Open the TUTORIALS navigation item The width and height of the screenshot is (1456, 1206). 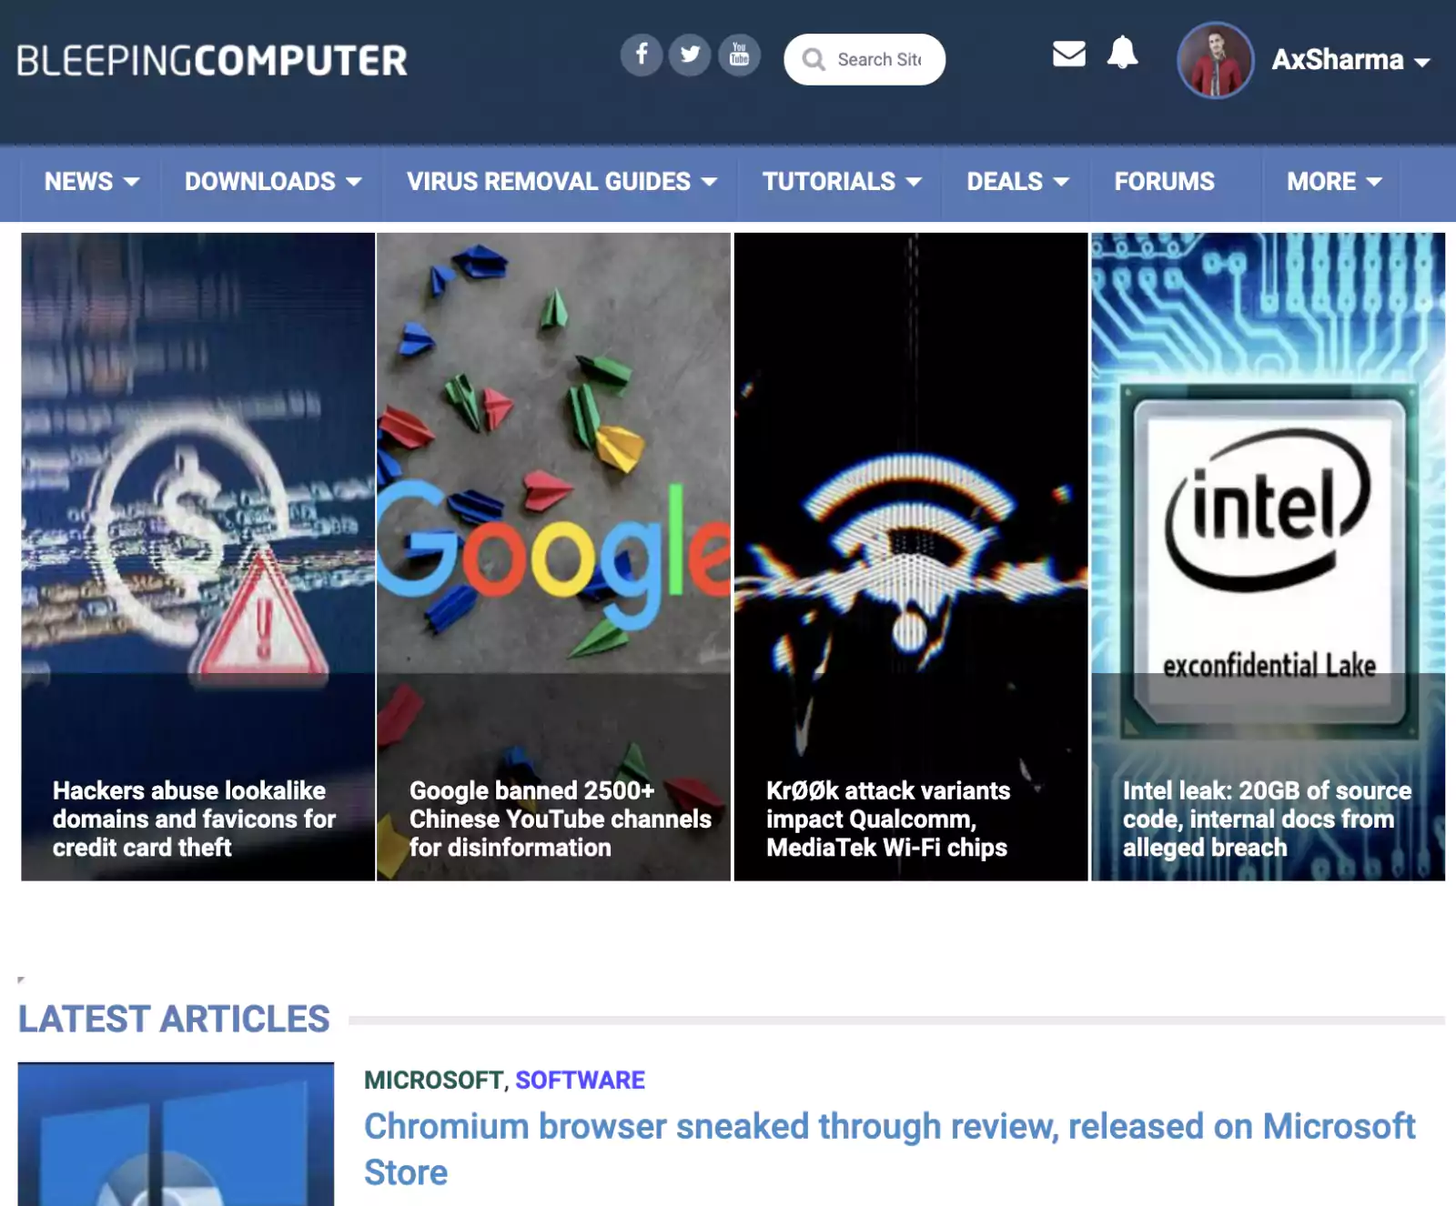click(x=829, y=182)
